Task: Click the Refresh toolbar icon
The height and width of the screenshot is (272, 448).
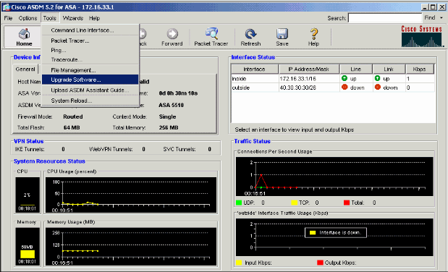Action: [x=250, y=34]
